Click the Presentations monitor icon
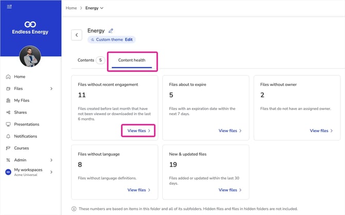The width and height of the screenshot is (345, 215). (8, 124)
